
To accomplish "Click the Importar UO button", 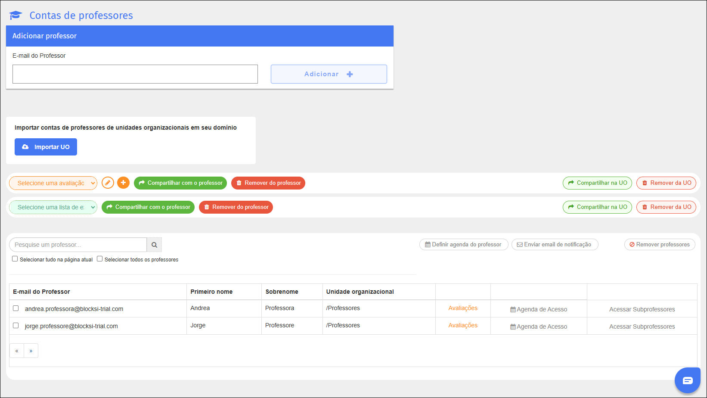I will coord(46,147).
